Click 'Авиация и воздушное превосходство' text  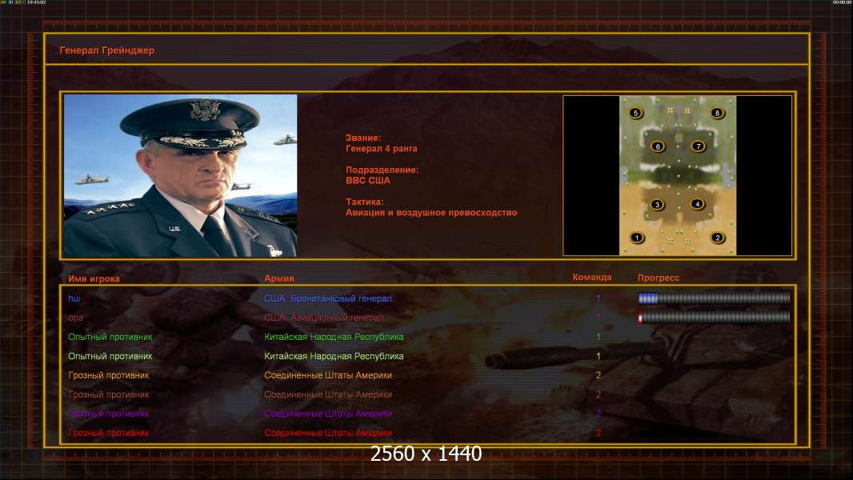pyautogui.click(x=431, y=213)
